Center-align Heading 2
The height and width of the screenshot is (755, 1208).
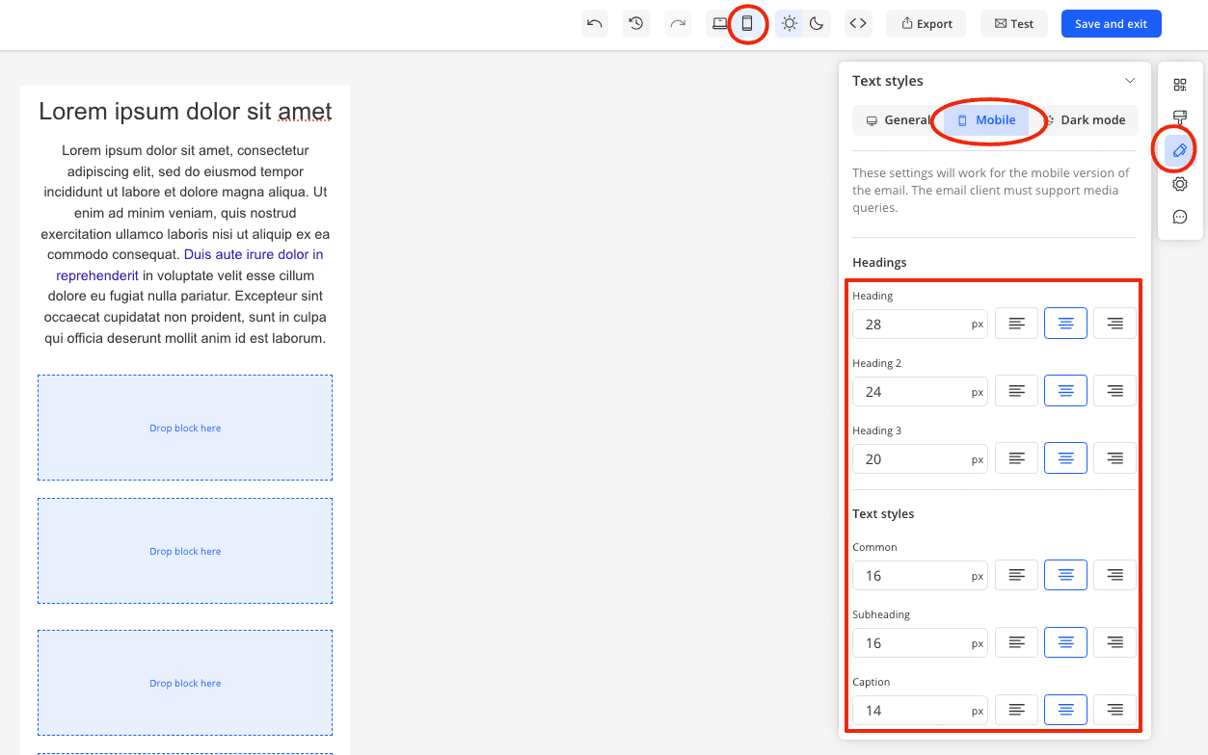point(1065,391)
